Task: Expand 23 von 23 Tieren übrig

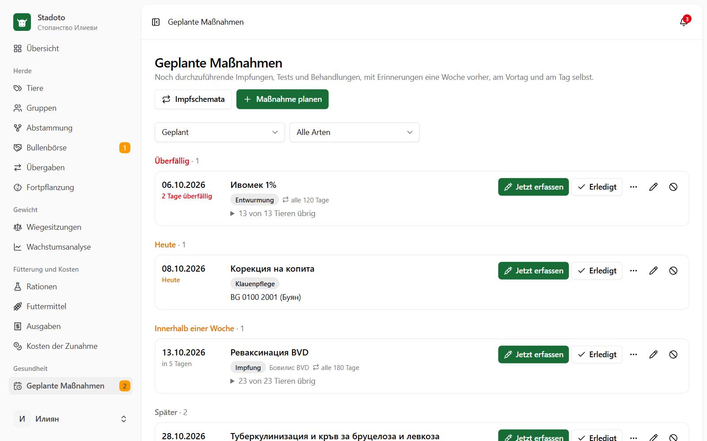Action: tap(273, 381)
